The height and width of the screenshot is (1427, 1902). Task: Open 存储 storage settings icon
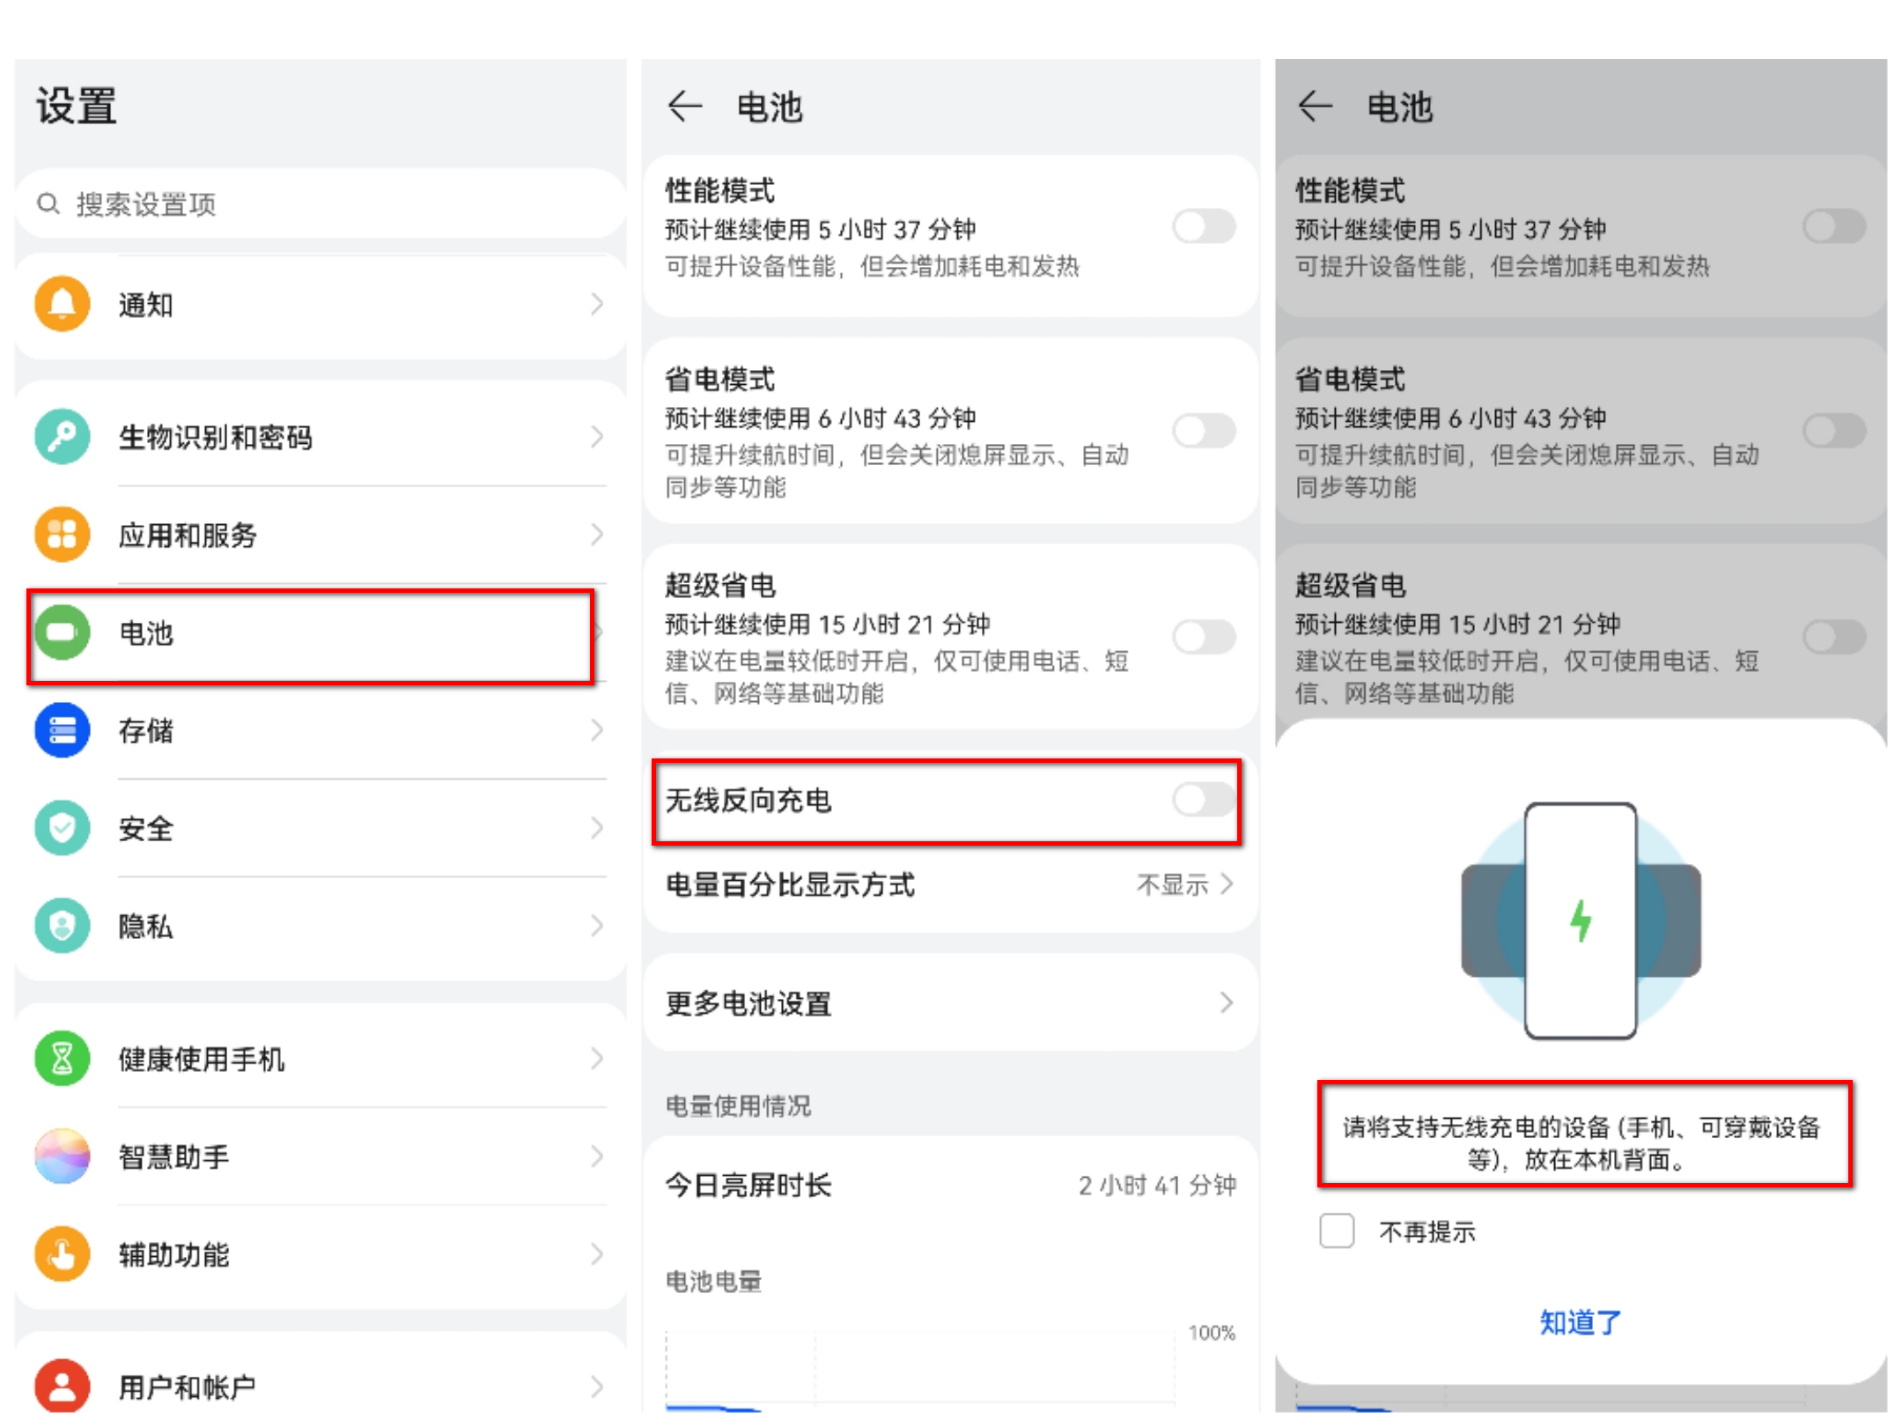point(62,730)
